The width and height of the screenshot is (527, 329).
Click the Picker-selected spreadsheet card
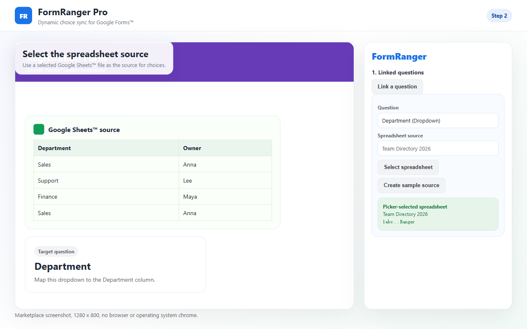438,214
